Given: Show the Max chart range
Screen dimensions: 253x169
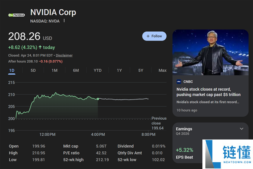Looking at the screenshot, I should [x=162, y=70].
